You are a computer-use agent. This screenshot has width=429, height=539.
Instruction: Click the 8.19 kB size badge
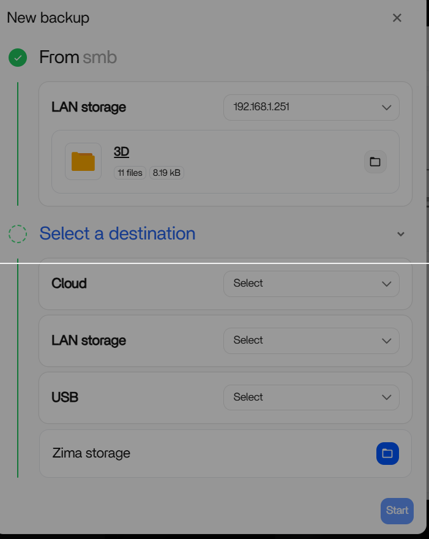[166, 173]
